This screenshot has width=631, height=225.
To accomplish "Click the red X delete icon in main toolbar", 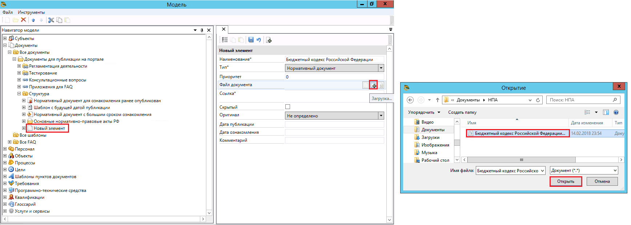I will [x=24, y=20].
